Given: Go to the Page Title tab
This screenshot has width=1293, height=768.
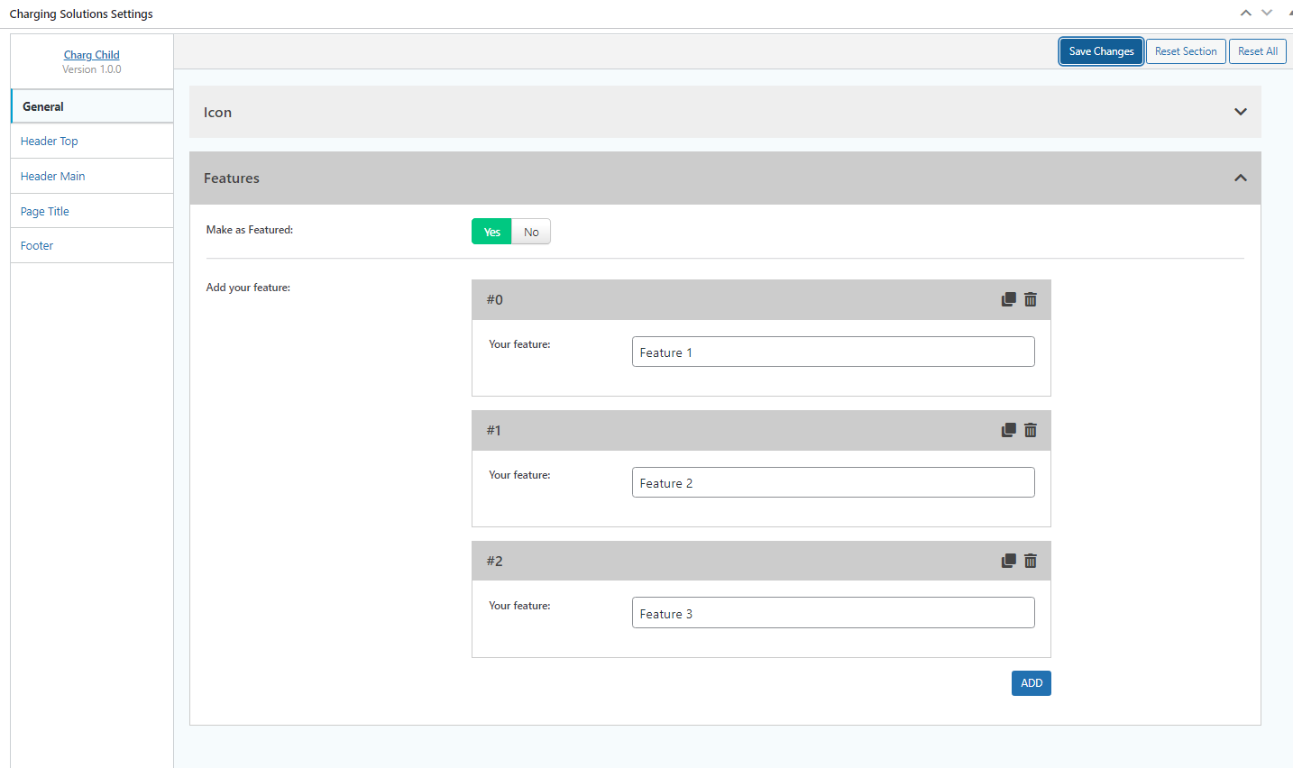Looking at the screenshot, I should (x=45, y=211).
